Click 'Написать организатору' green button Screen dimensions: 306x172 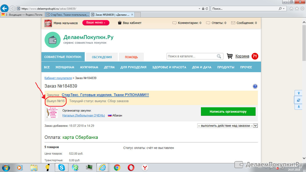228,112
